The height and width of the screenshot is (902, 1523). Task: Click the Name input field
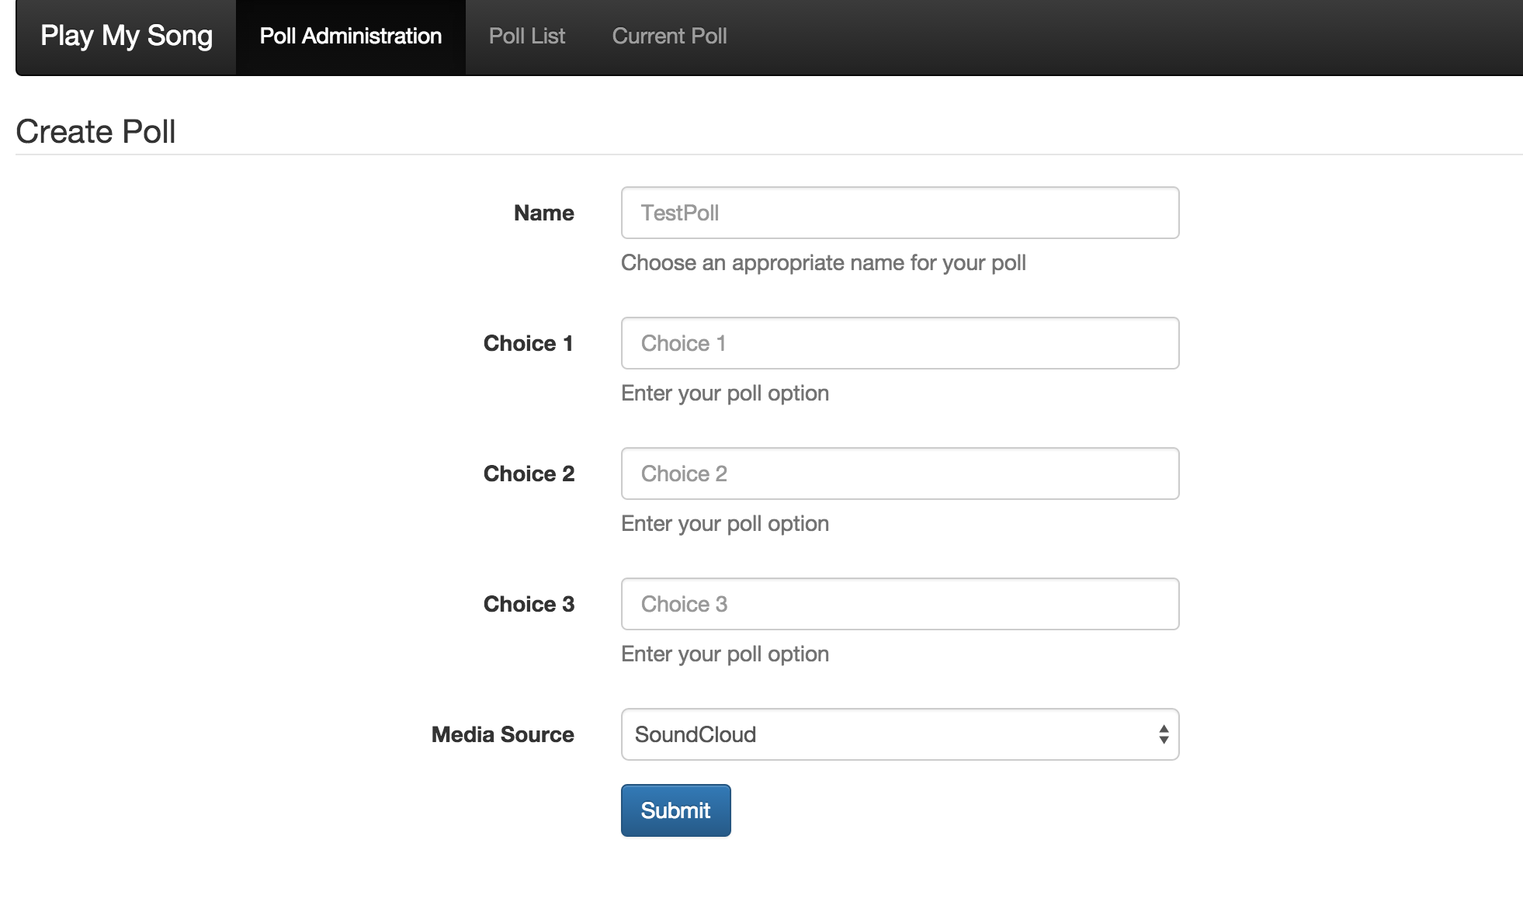[x=900, y=213]
